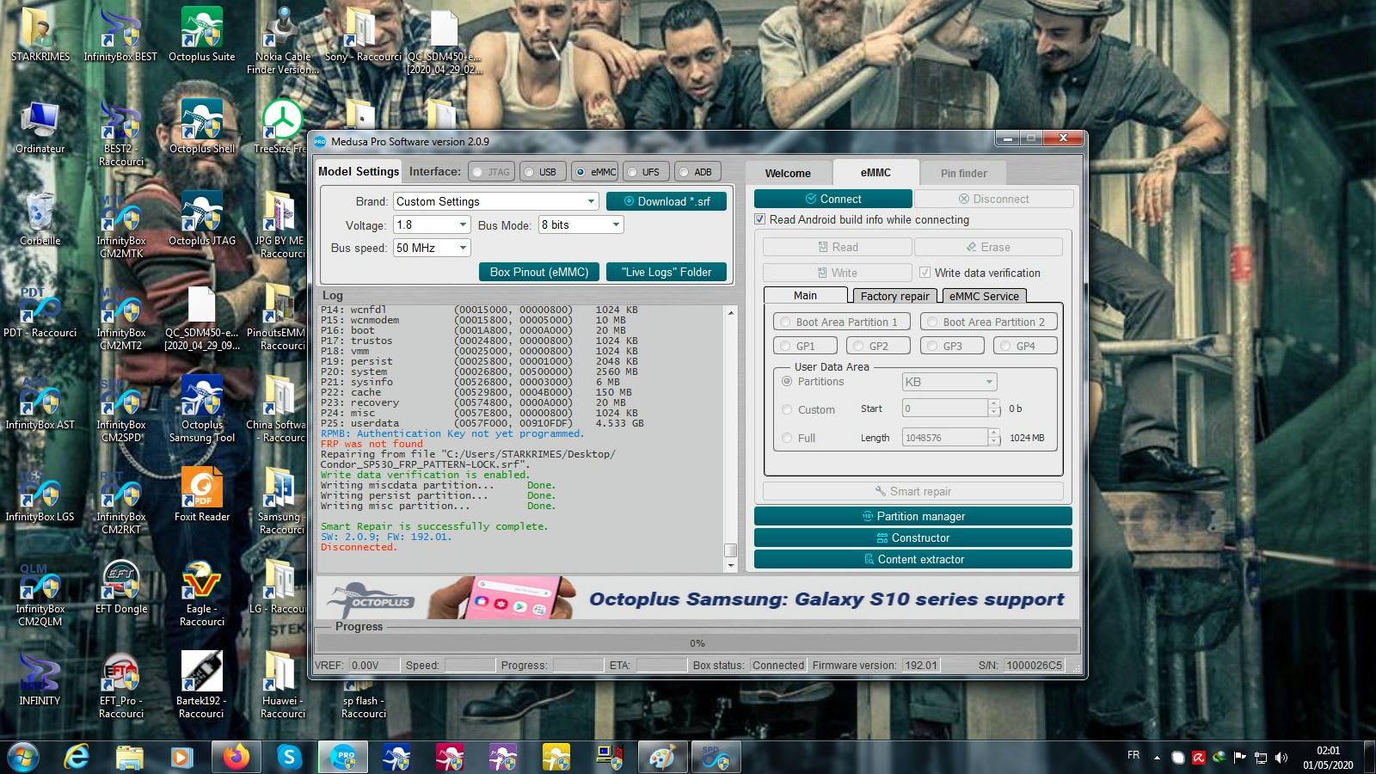Launch Medusa PRO from the taskbar
Image resolution: width=1376 pixels, height=774 pixels.
tap(343, 756)
